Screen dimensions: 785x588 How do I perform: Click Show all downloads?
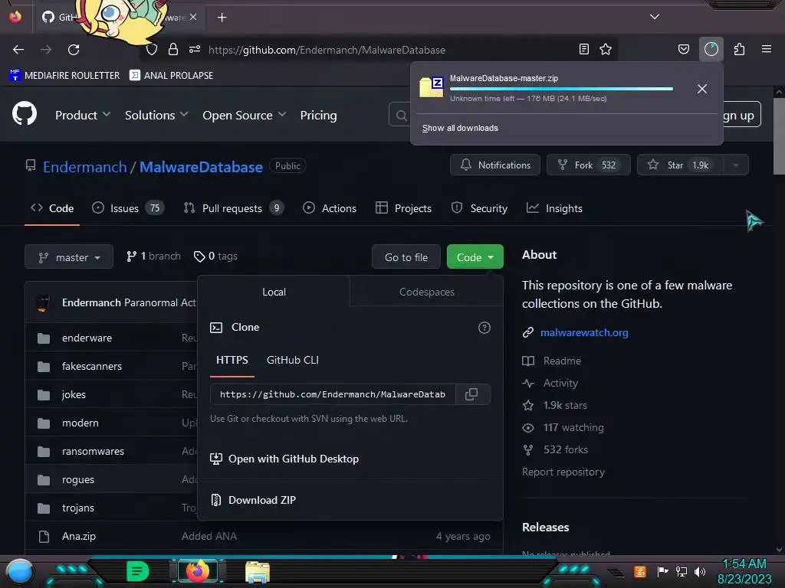tap(460, 128)
